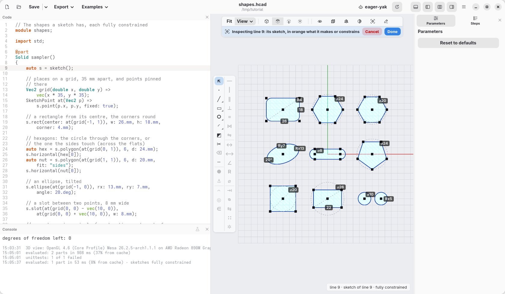505x294 pixels.
Task: Click the Rx13 ellipse dimension label
Action: pyautogui.click(x=300, y=148)
